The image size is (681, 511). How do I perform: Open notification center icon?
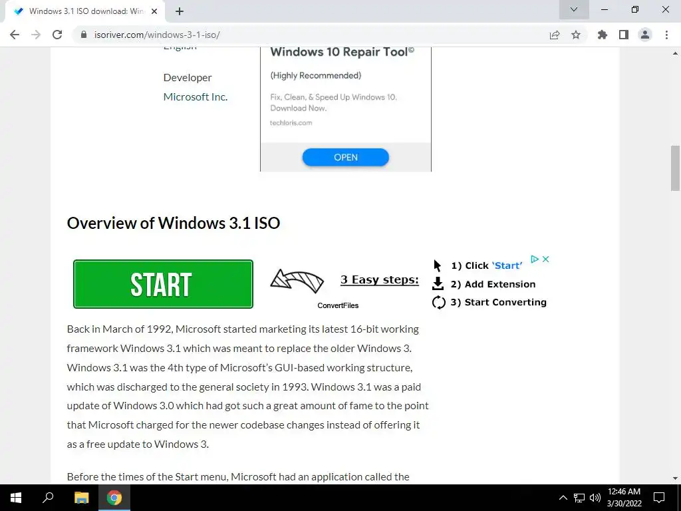pyautogui.click(x=659, y=498)
